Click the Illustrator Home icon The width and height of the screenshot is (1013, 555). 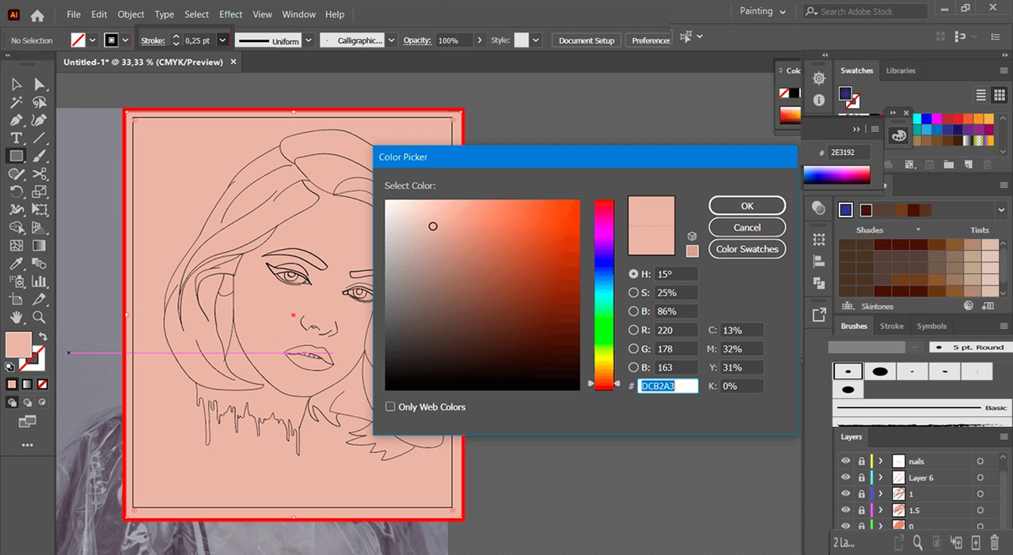[x=37, y=14]
